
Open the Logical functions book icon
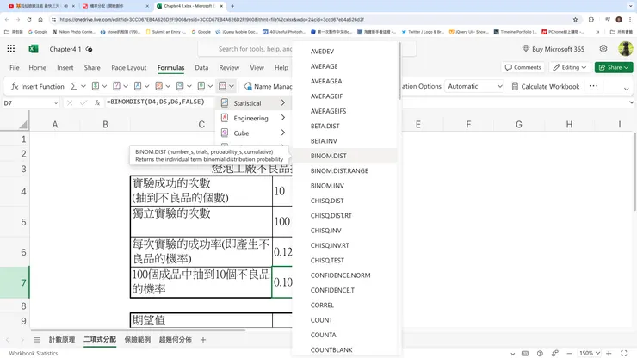pyautogui.click(x=116, y=86)
